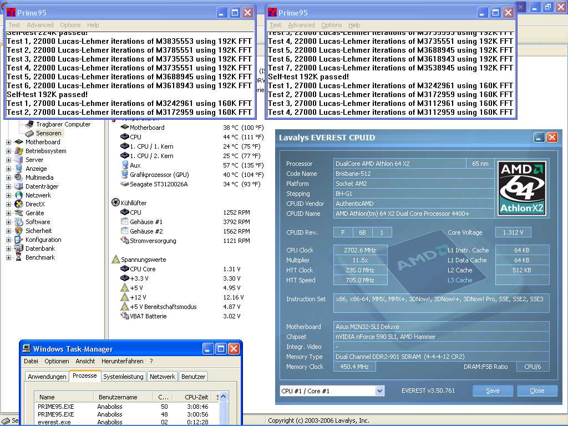
Task: Switch to the Systemleistung tab
Action: pyautogui.click(x=123, y=377)
